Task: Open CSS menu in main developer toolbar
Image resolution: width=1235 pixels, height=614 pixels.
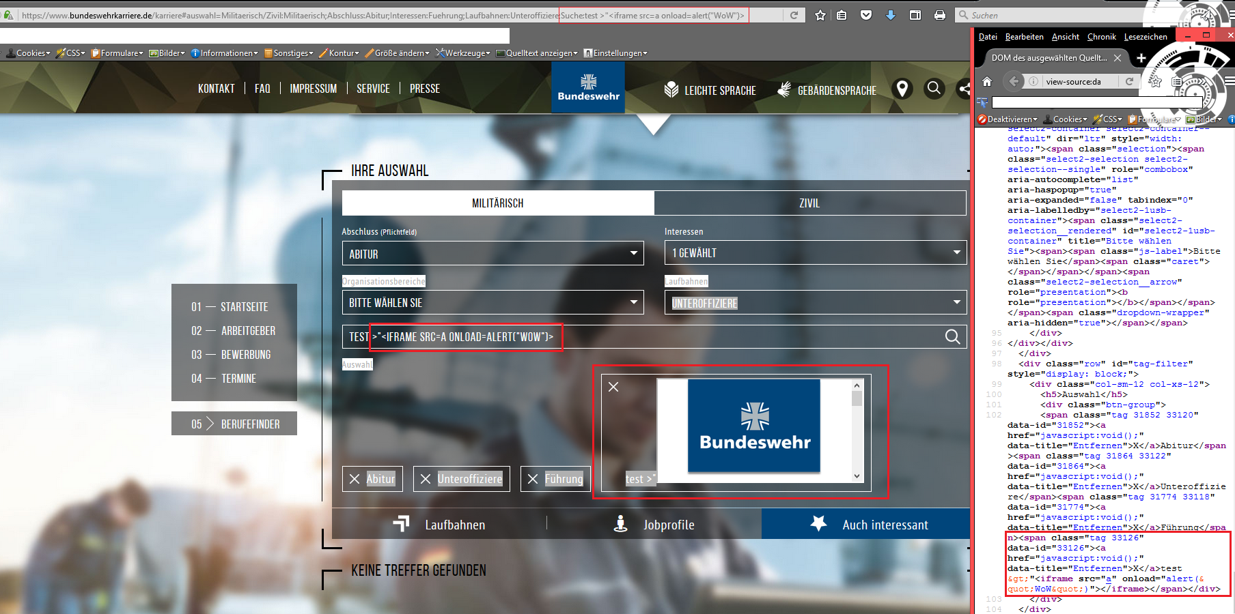Action: pyautogui.click(x=71, y=53)
